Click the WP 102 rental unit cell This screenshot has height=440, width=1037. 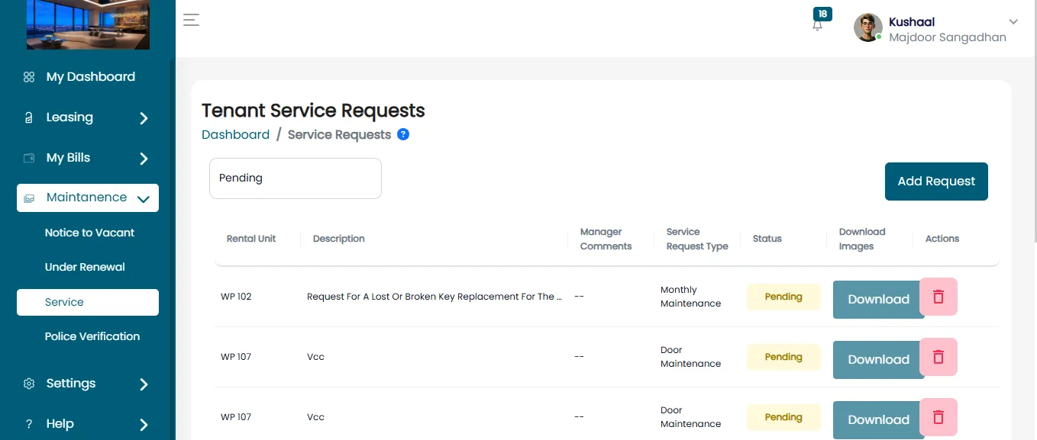[x=236, y=297]
